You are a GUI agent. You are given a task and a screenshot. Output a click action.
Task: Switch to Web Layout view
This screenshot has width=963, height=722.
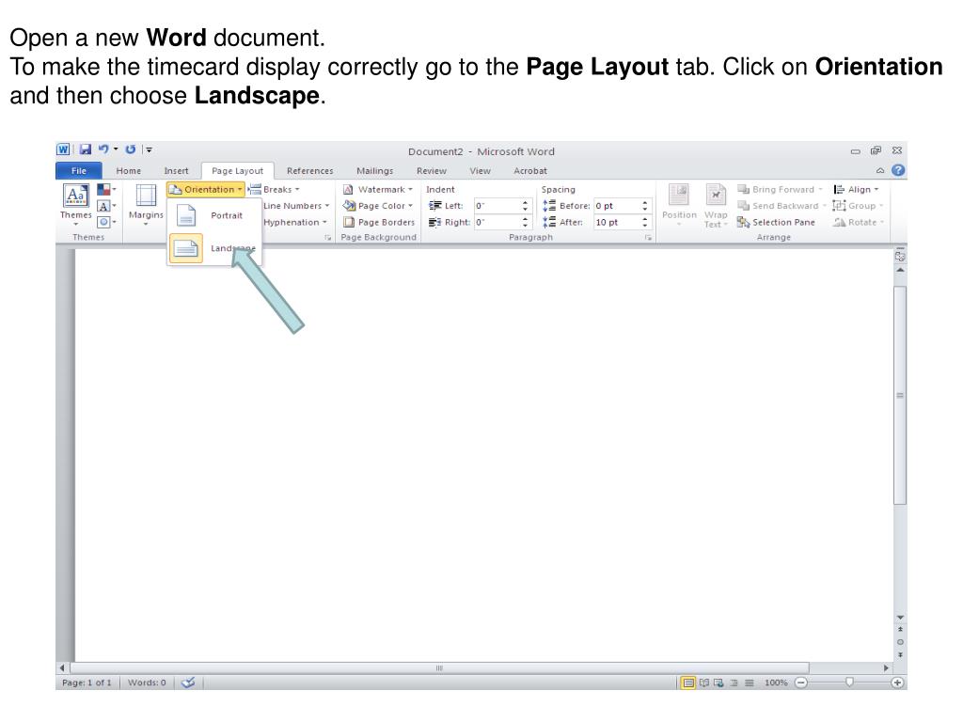(718, 683)
